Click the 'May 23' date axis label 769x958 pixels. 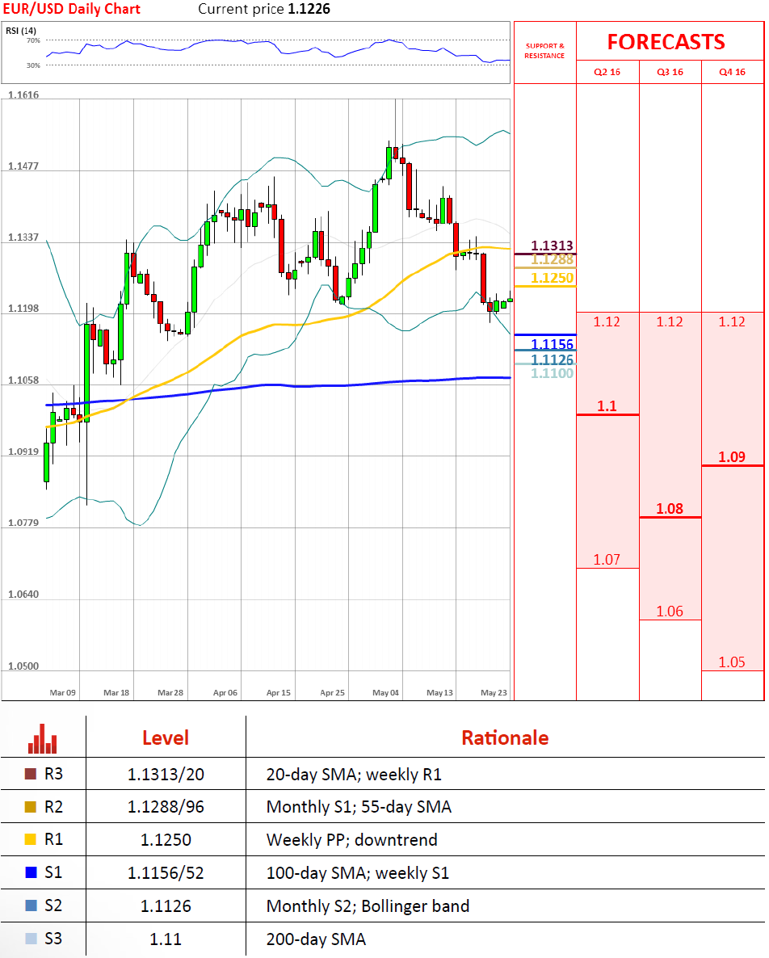point(494,693)
